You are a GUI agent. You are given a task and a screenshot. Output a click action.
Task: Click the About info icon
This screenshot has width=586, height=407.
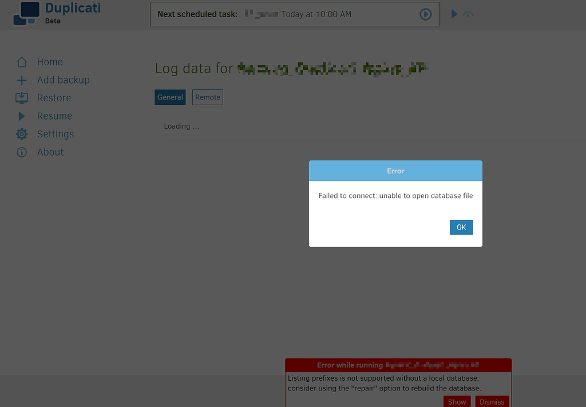(22, 152)
